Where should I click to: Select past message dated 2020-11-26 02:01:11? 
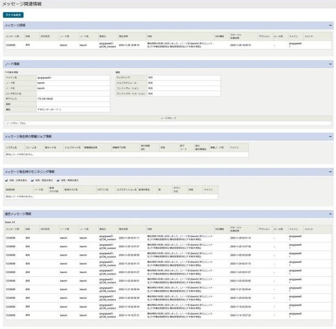[169, 238]
